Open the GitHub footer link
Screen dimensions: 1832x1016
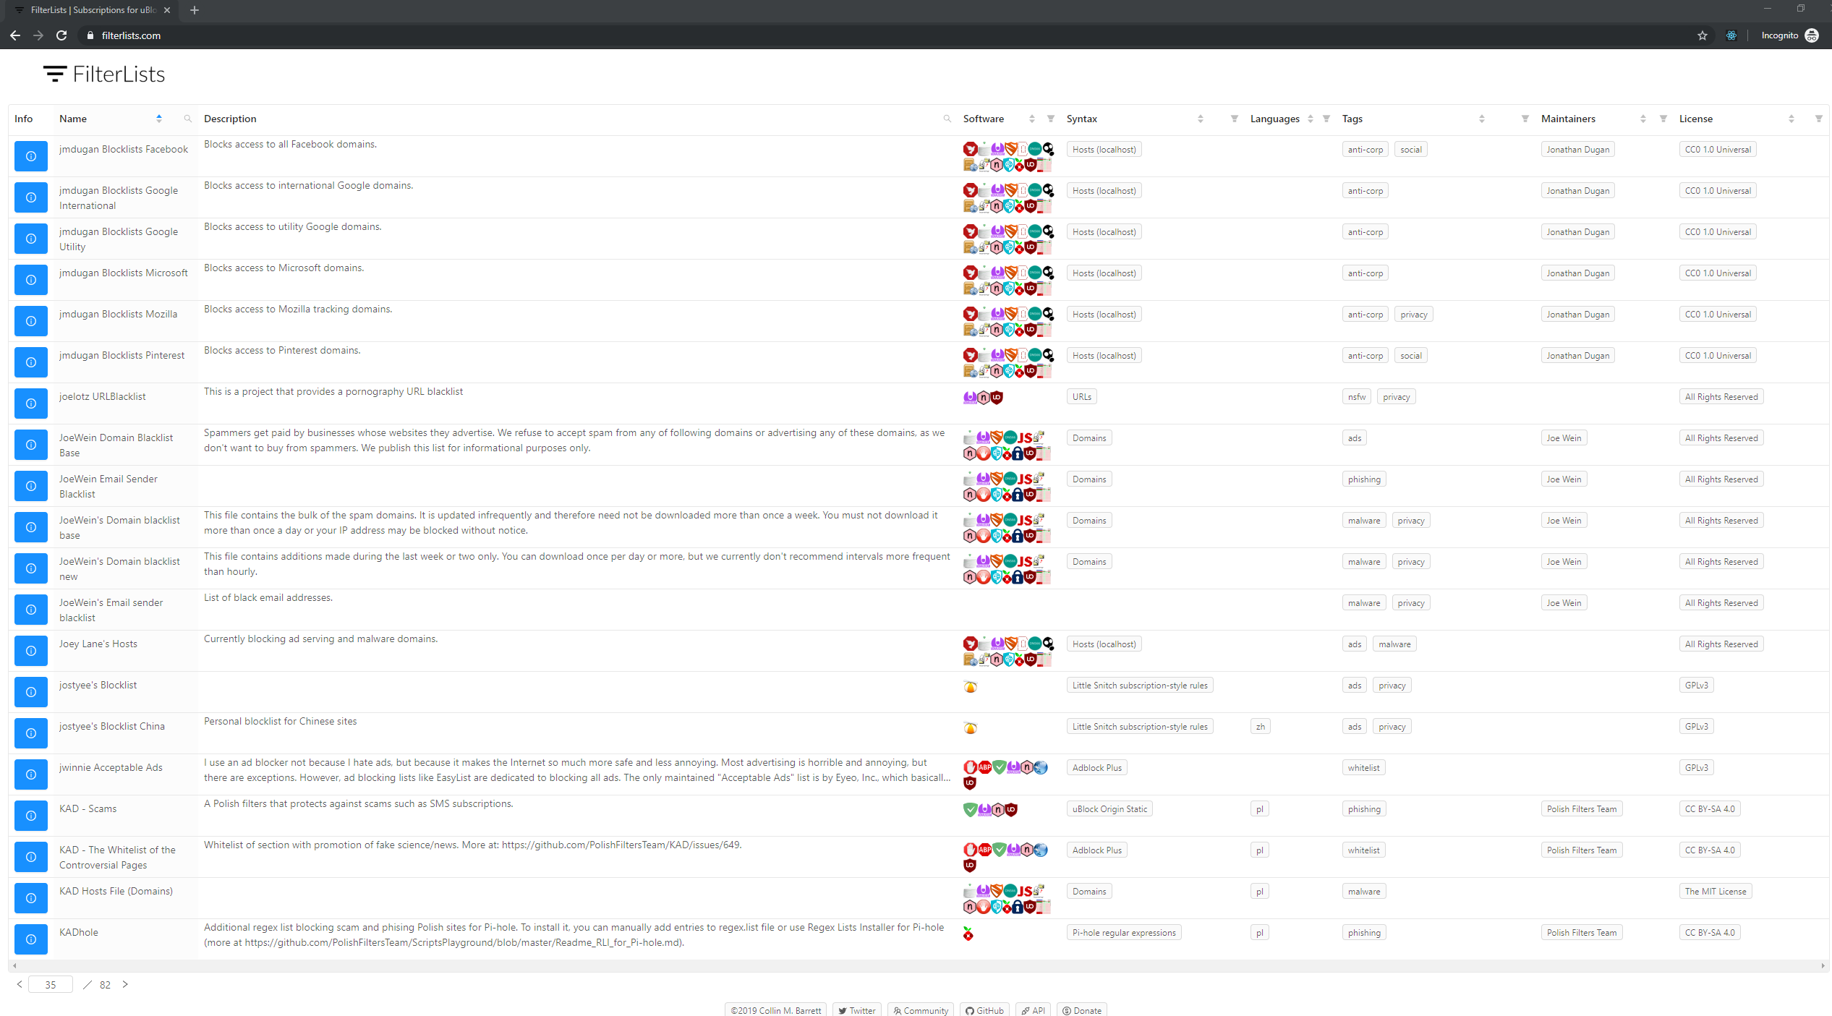[x=984, y=1010]
